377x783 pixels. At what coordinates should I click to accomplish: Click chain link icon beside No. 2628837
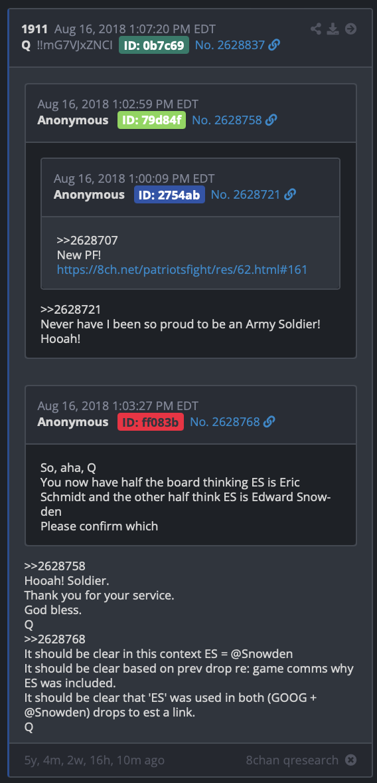[x=273, y=45]
